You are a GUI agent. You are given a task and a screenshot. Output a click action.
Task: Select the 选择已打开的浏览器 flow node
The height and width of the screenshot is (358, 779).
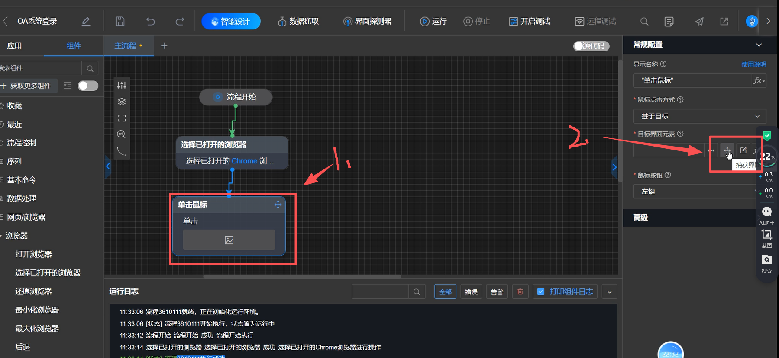pos(232,153)
